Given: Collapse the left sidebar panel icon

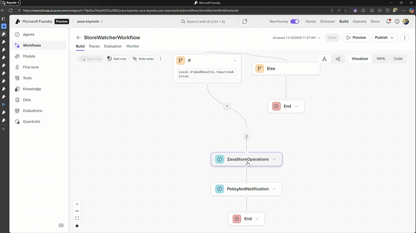Looking at the screenshot, I should pyautogui.click(x=61, y=225).
